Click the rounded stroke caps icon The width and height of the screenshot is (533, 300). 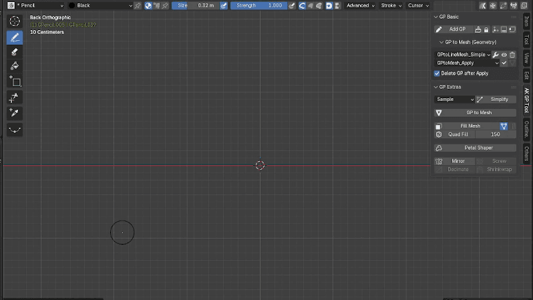[302, 5]
